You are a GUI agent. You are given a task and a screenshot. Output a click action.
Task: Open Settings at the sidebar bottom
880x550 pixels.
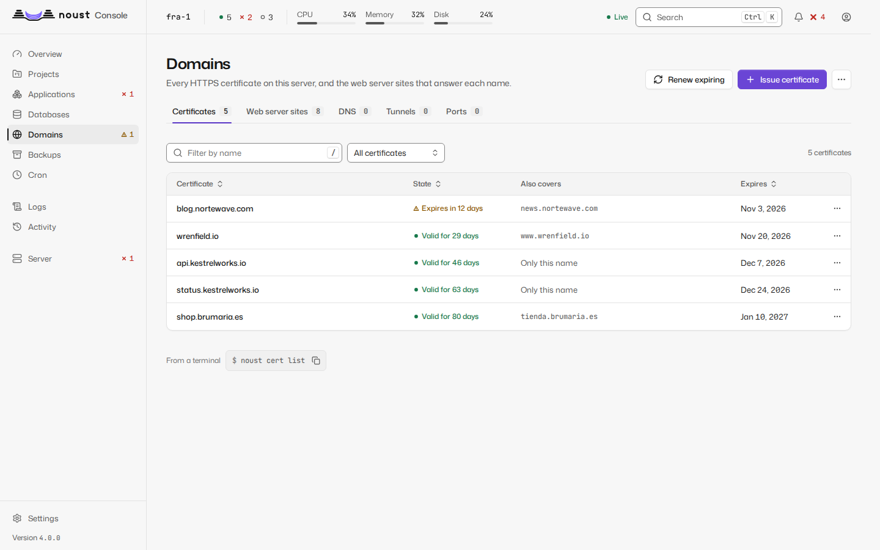coord(73,518)
